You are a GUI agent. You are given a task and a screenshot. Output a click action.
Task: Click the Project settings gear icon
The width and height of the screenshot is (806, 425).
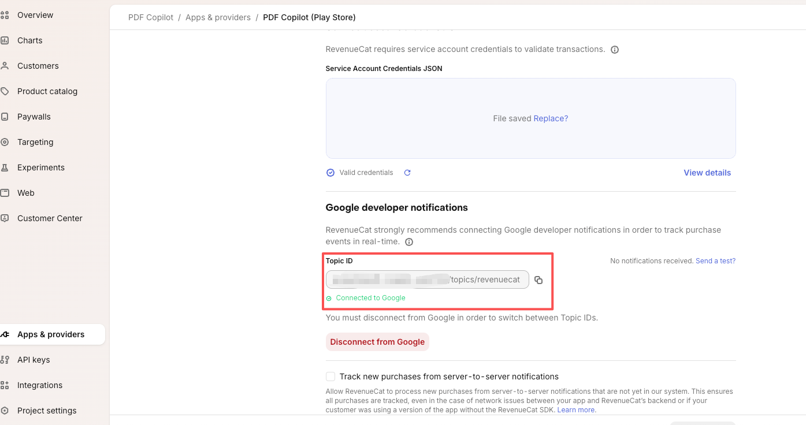pyautogui.click(x=5, y=411)
